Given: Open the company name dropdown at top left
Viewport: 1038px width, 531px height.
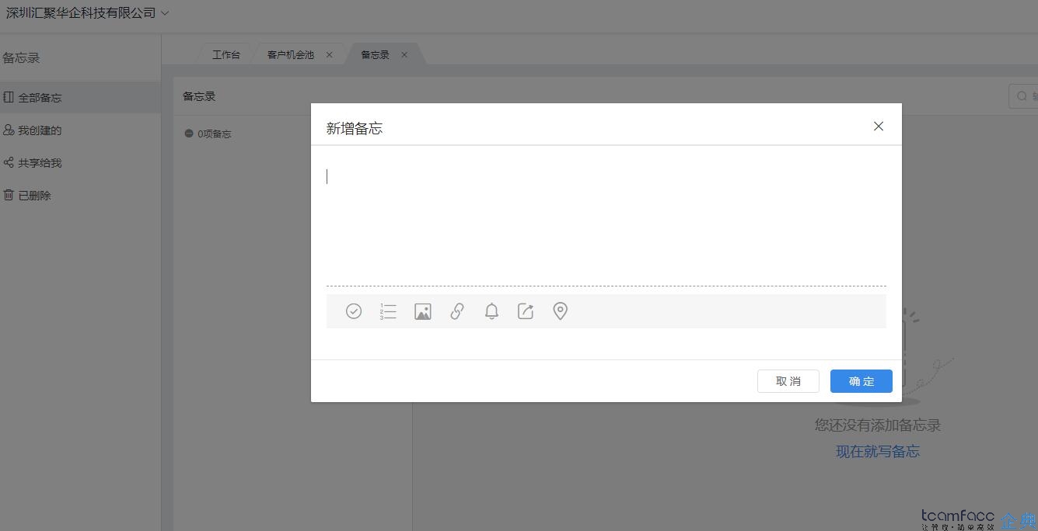Looking at the screenshot, I should coord(86,13).
